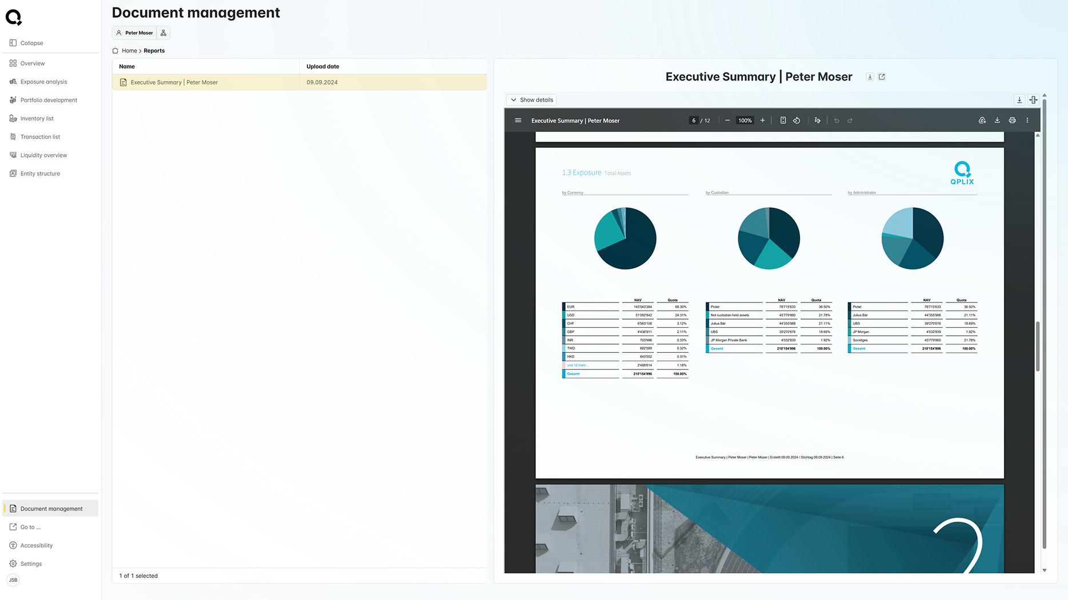Image resolution: width=1068 pixels, height=600 pixels.
Task: Click the '1 of 1 selected' status text
Action: [x=138, y=576]
